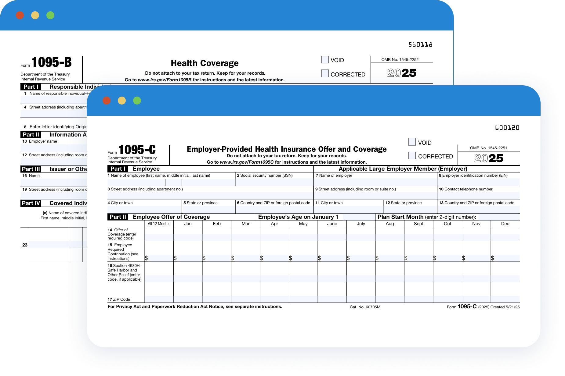Click employee State or province field, box 5
Viewport: 565px width, 376px height.
pos(208,210)
